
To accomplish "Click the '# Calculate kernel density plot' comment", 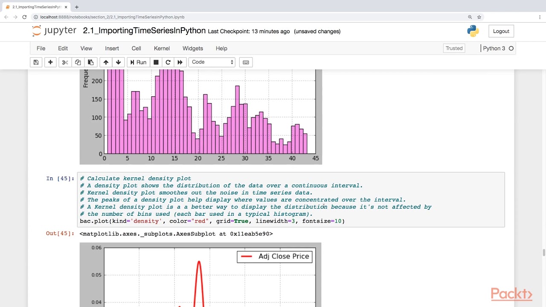I will click(135, 178).
